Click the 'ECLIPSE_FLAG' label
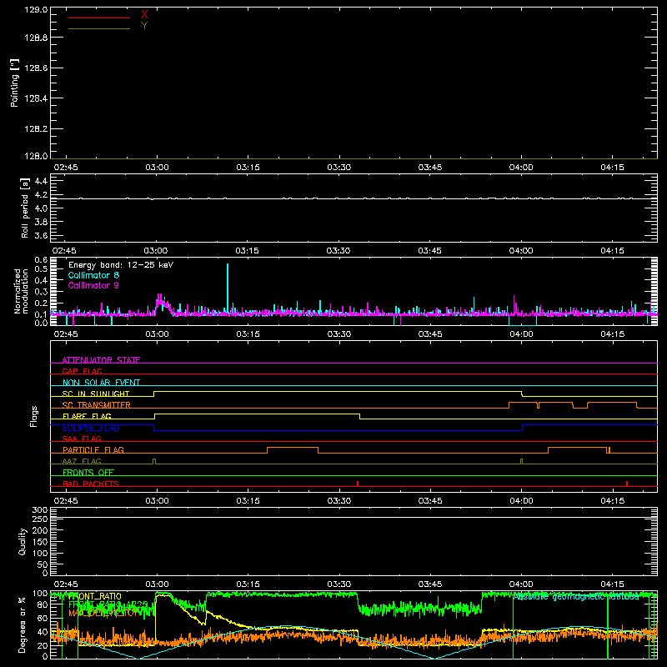Viewport: 667px width, 667px height. pos(91,428)
